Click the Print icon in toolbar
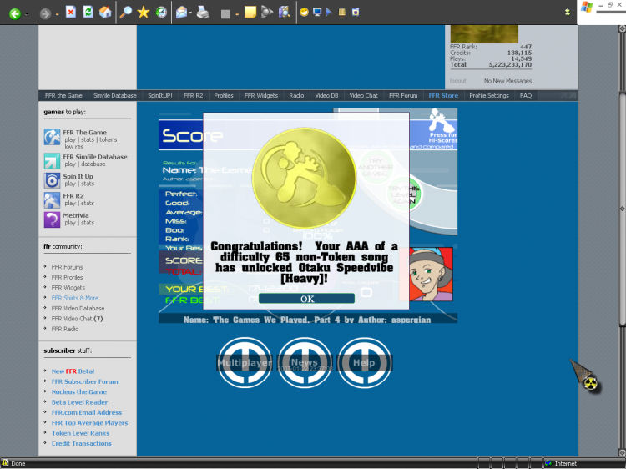The height and width of the screenshot is (469, 626). point(202,13)
